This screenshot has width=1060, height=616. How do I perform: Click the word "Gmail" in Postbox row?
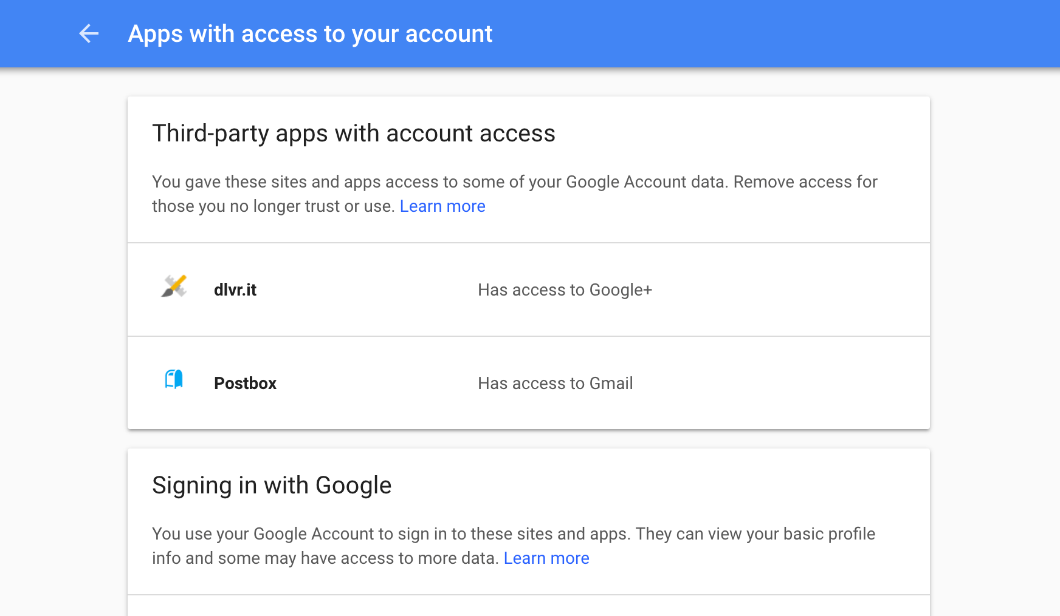point(611,384)
